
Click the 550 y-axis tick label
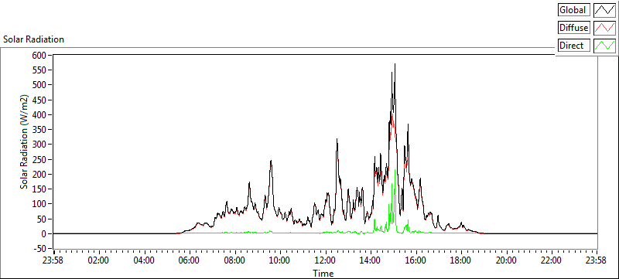click(39, 70)
